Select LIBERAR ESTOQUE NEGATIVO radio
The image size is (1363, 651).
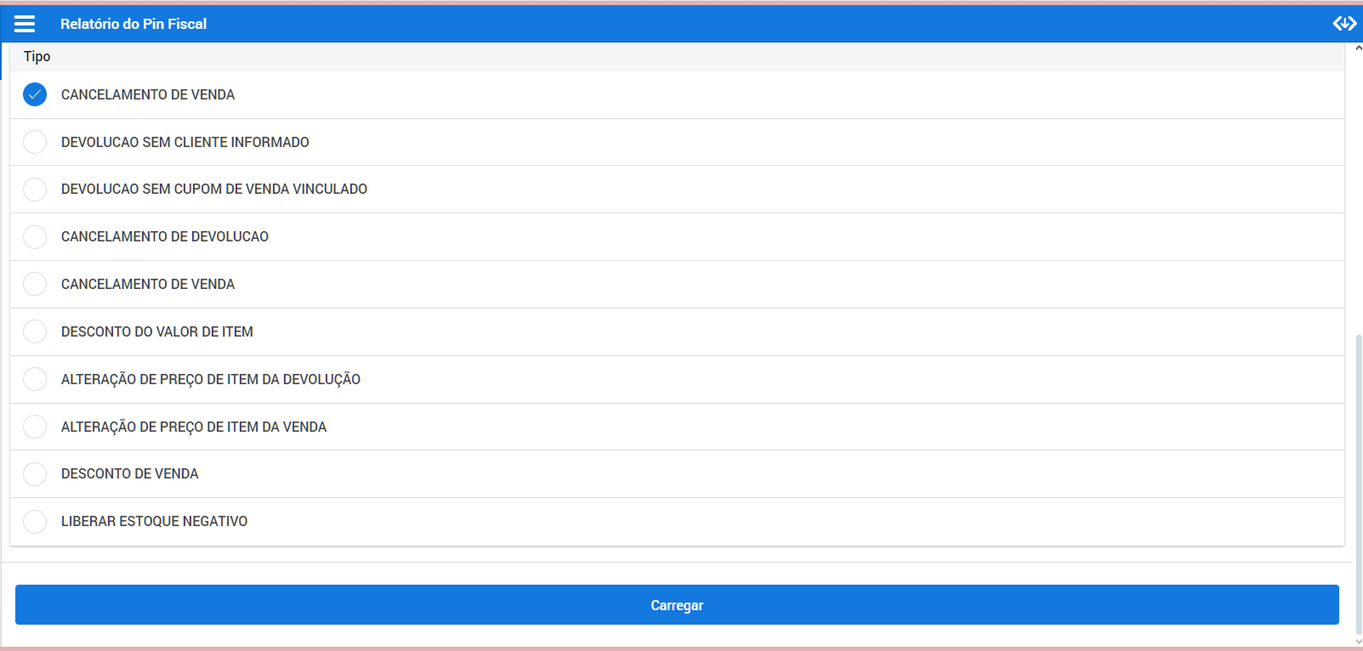(x=35, y=521)
